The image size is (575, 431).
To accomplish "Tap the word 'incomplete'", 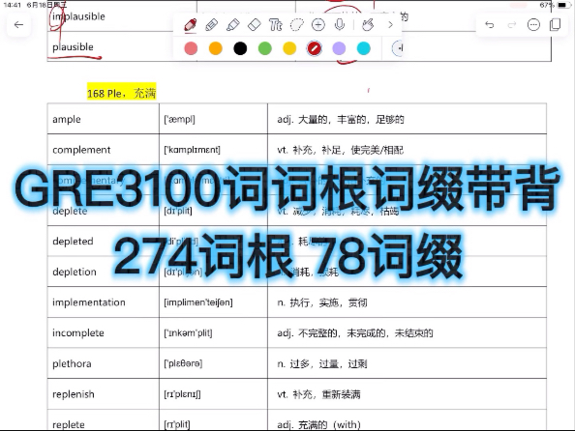I will [78, 332].
